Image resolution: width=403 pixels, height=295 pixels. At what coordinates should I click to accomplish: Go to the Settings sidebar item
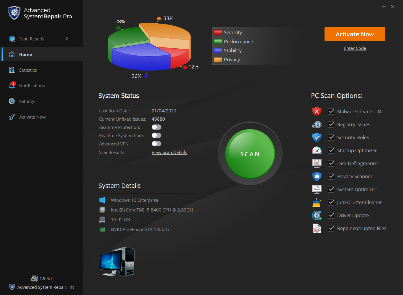[x=27, y=101]
